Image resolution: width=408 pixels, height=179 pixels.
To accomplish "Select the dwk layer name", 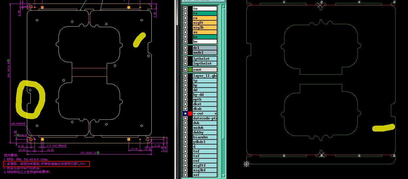I will click(x=205, y=123).
